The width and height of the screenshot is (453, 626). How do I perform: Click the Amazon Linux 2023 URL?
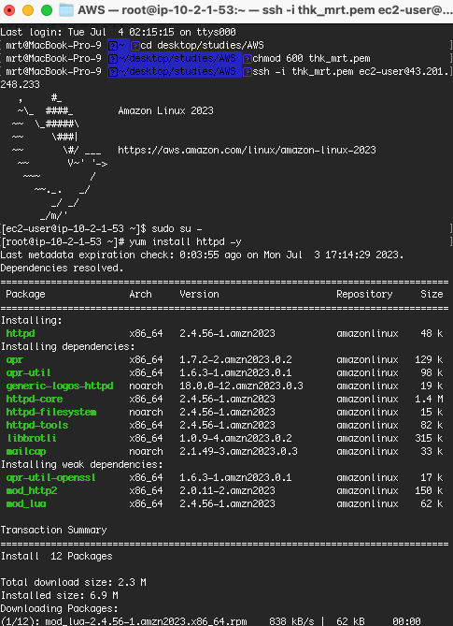click(x=247, y=150)
